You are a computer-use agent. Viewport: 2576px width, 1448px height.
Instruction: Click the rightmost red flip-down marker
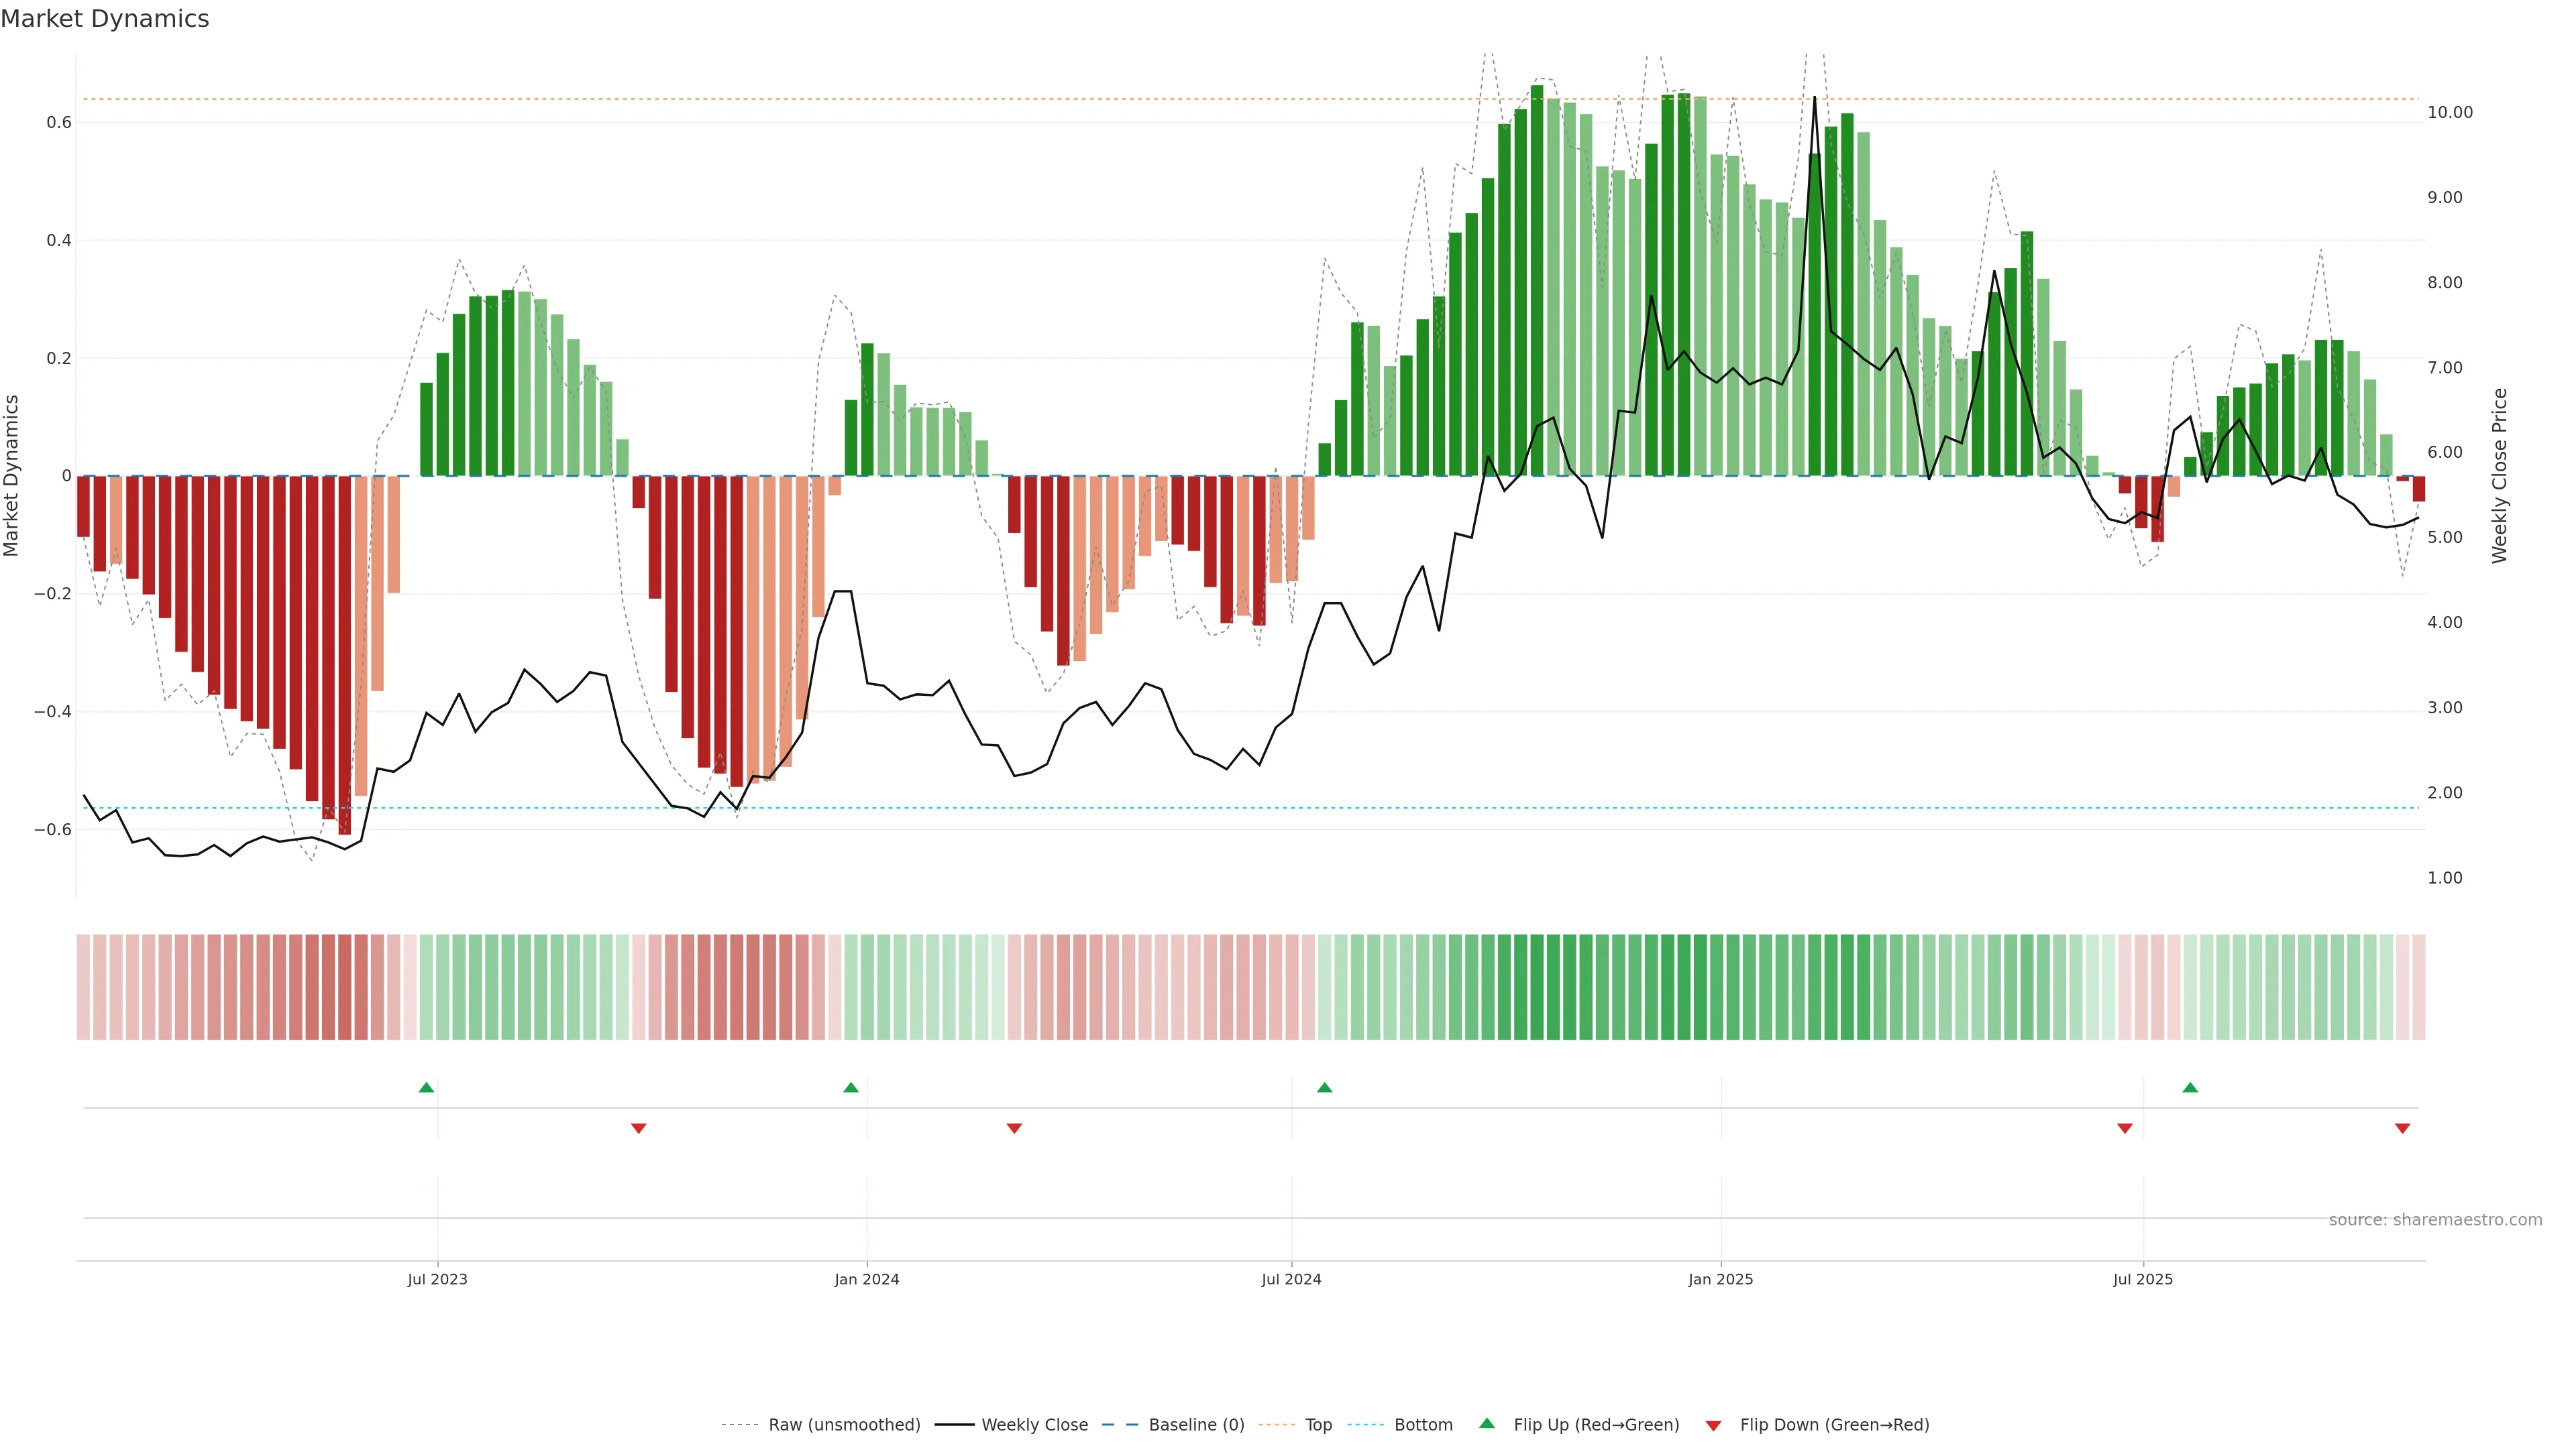click(2403, 1128)
